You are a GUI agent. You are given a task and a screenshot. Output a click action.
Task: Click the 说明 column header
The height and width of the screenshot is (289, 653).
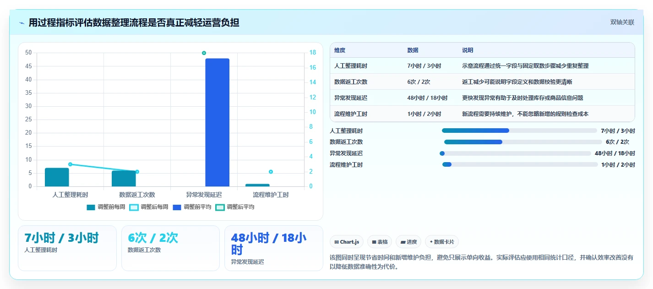[x=468, y=50]
